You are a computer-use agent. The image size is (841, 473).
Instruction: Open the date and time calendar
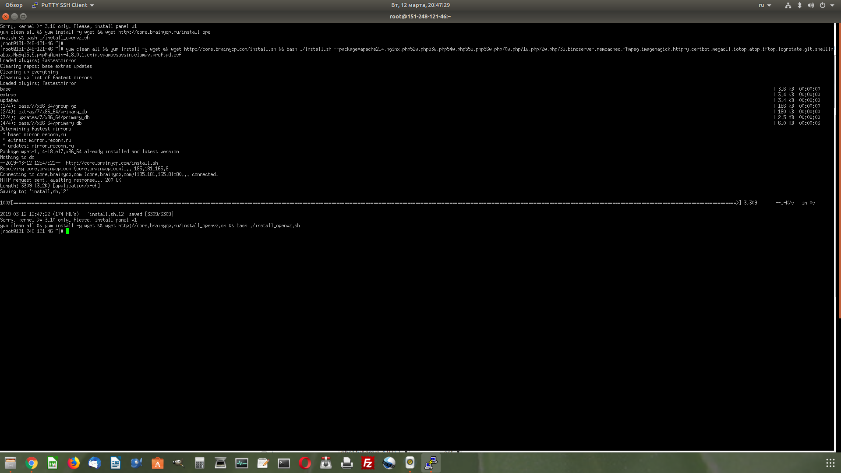420,5
